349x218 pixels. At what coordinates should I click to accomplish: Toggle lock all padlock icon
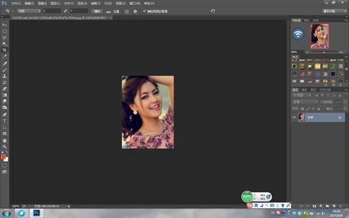pos(319,109)
